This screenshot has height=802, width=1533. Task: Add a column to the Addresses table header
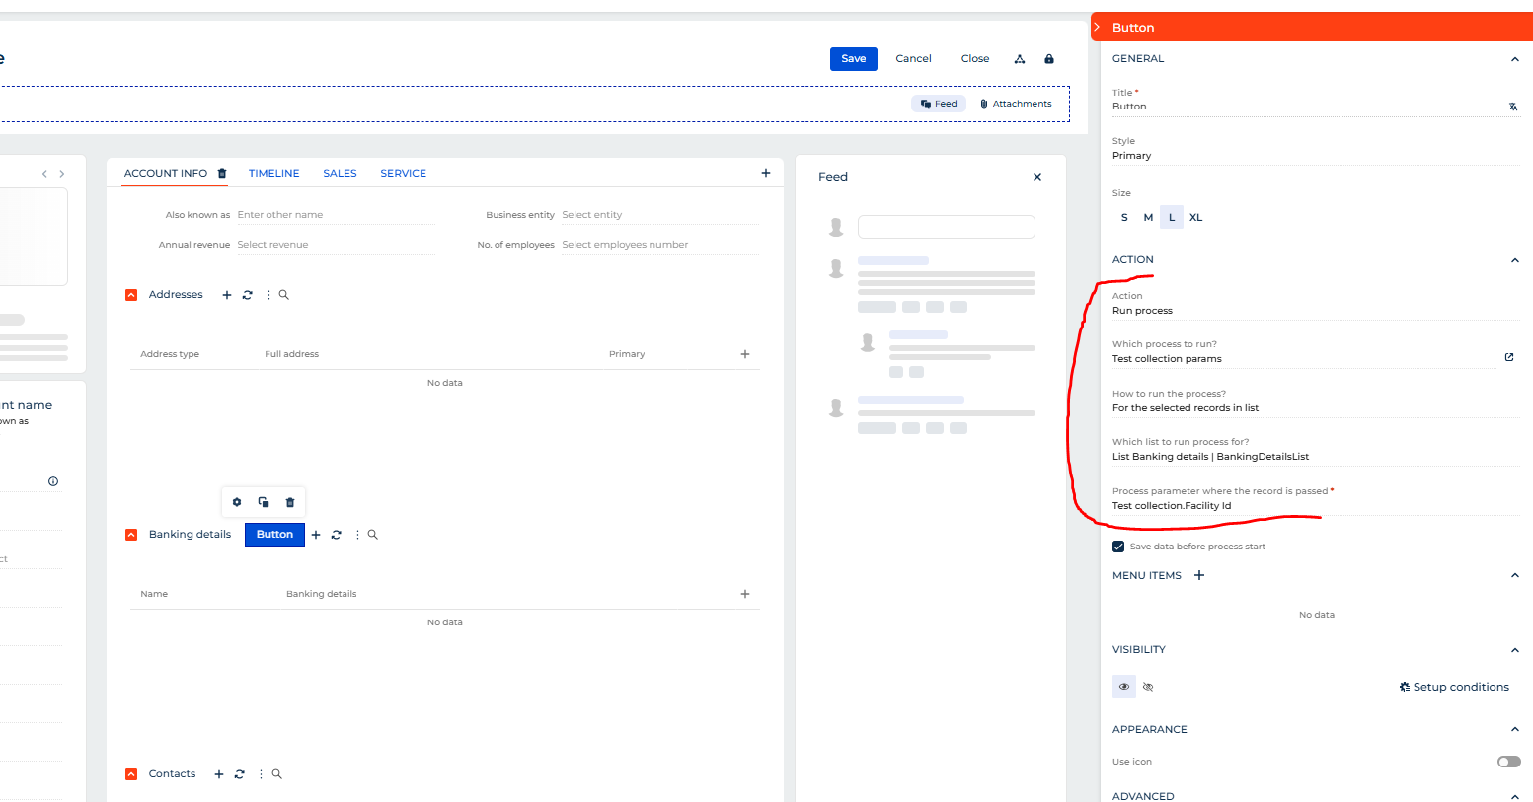click(745, 354)
